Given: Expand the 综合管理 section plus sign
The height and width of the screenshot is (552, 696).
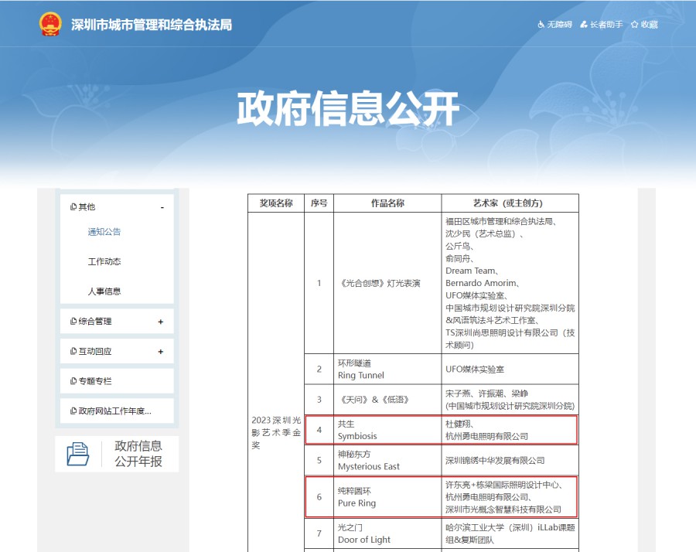Looking at the screenshot, I should (x=161, y=322).
